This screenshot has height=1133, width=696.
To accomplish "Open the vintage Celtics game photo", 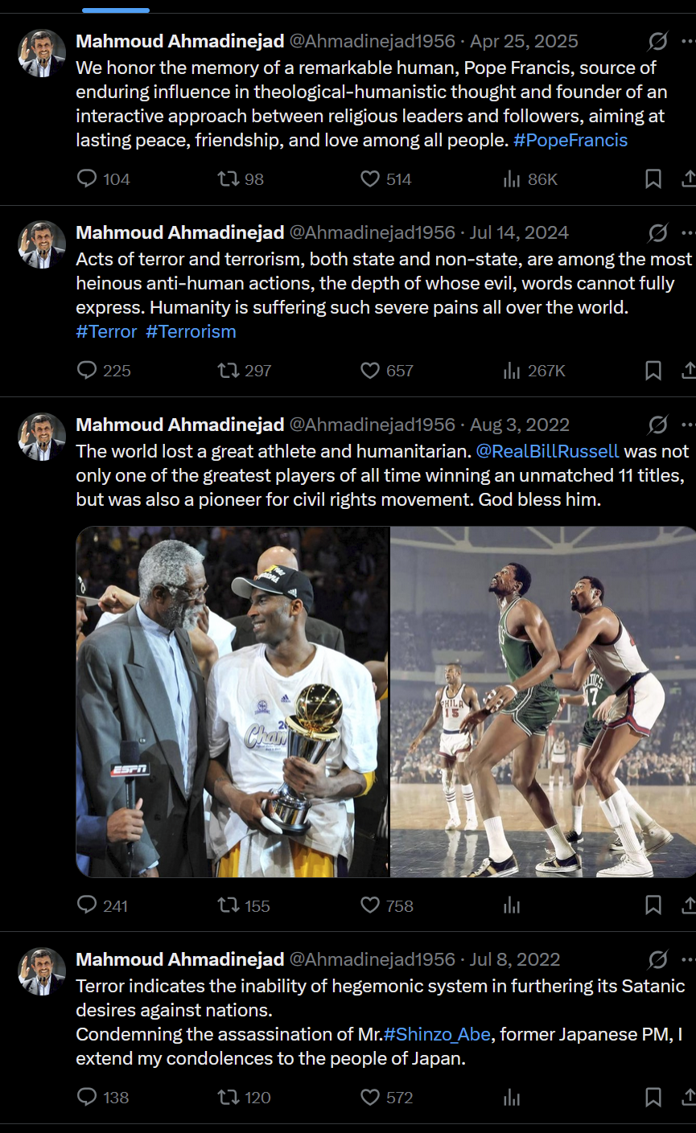I will [543, 701].
